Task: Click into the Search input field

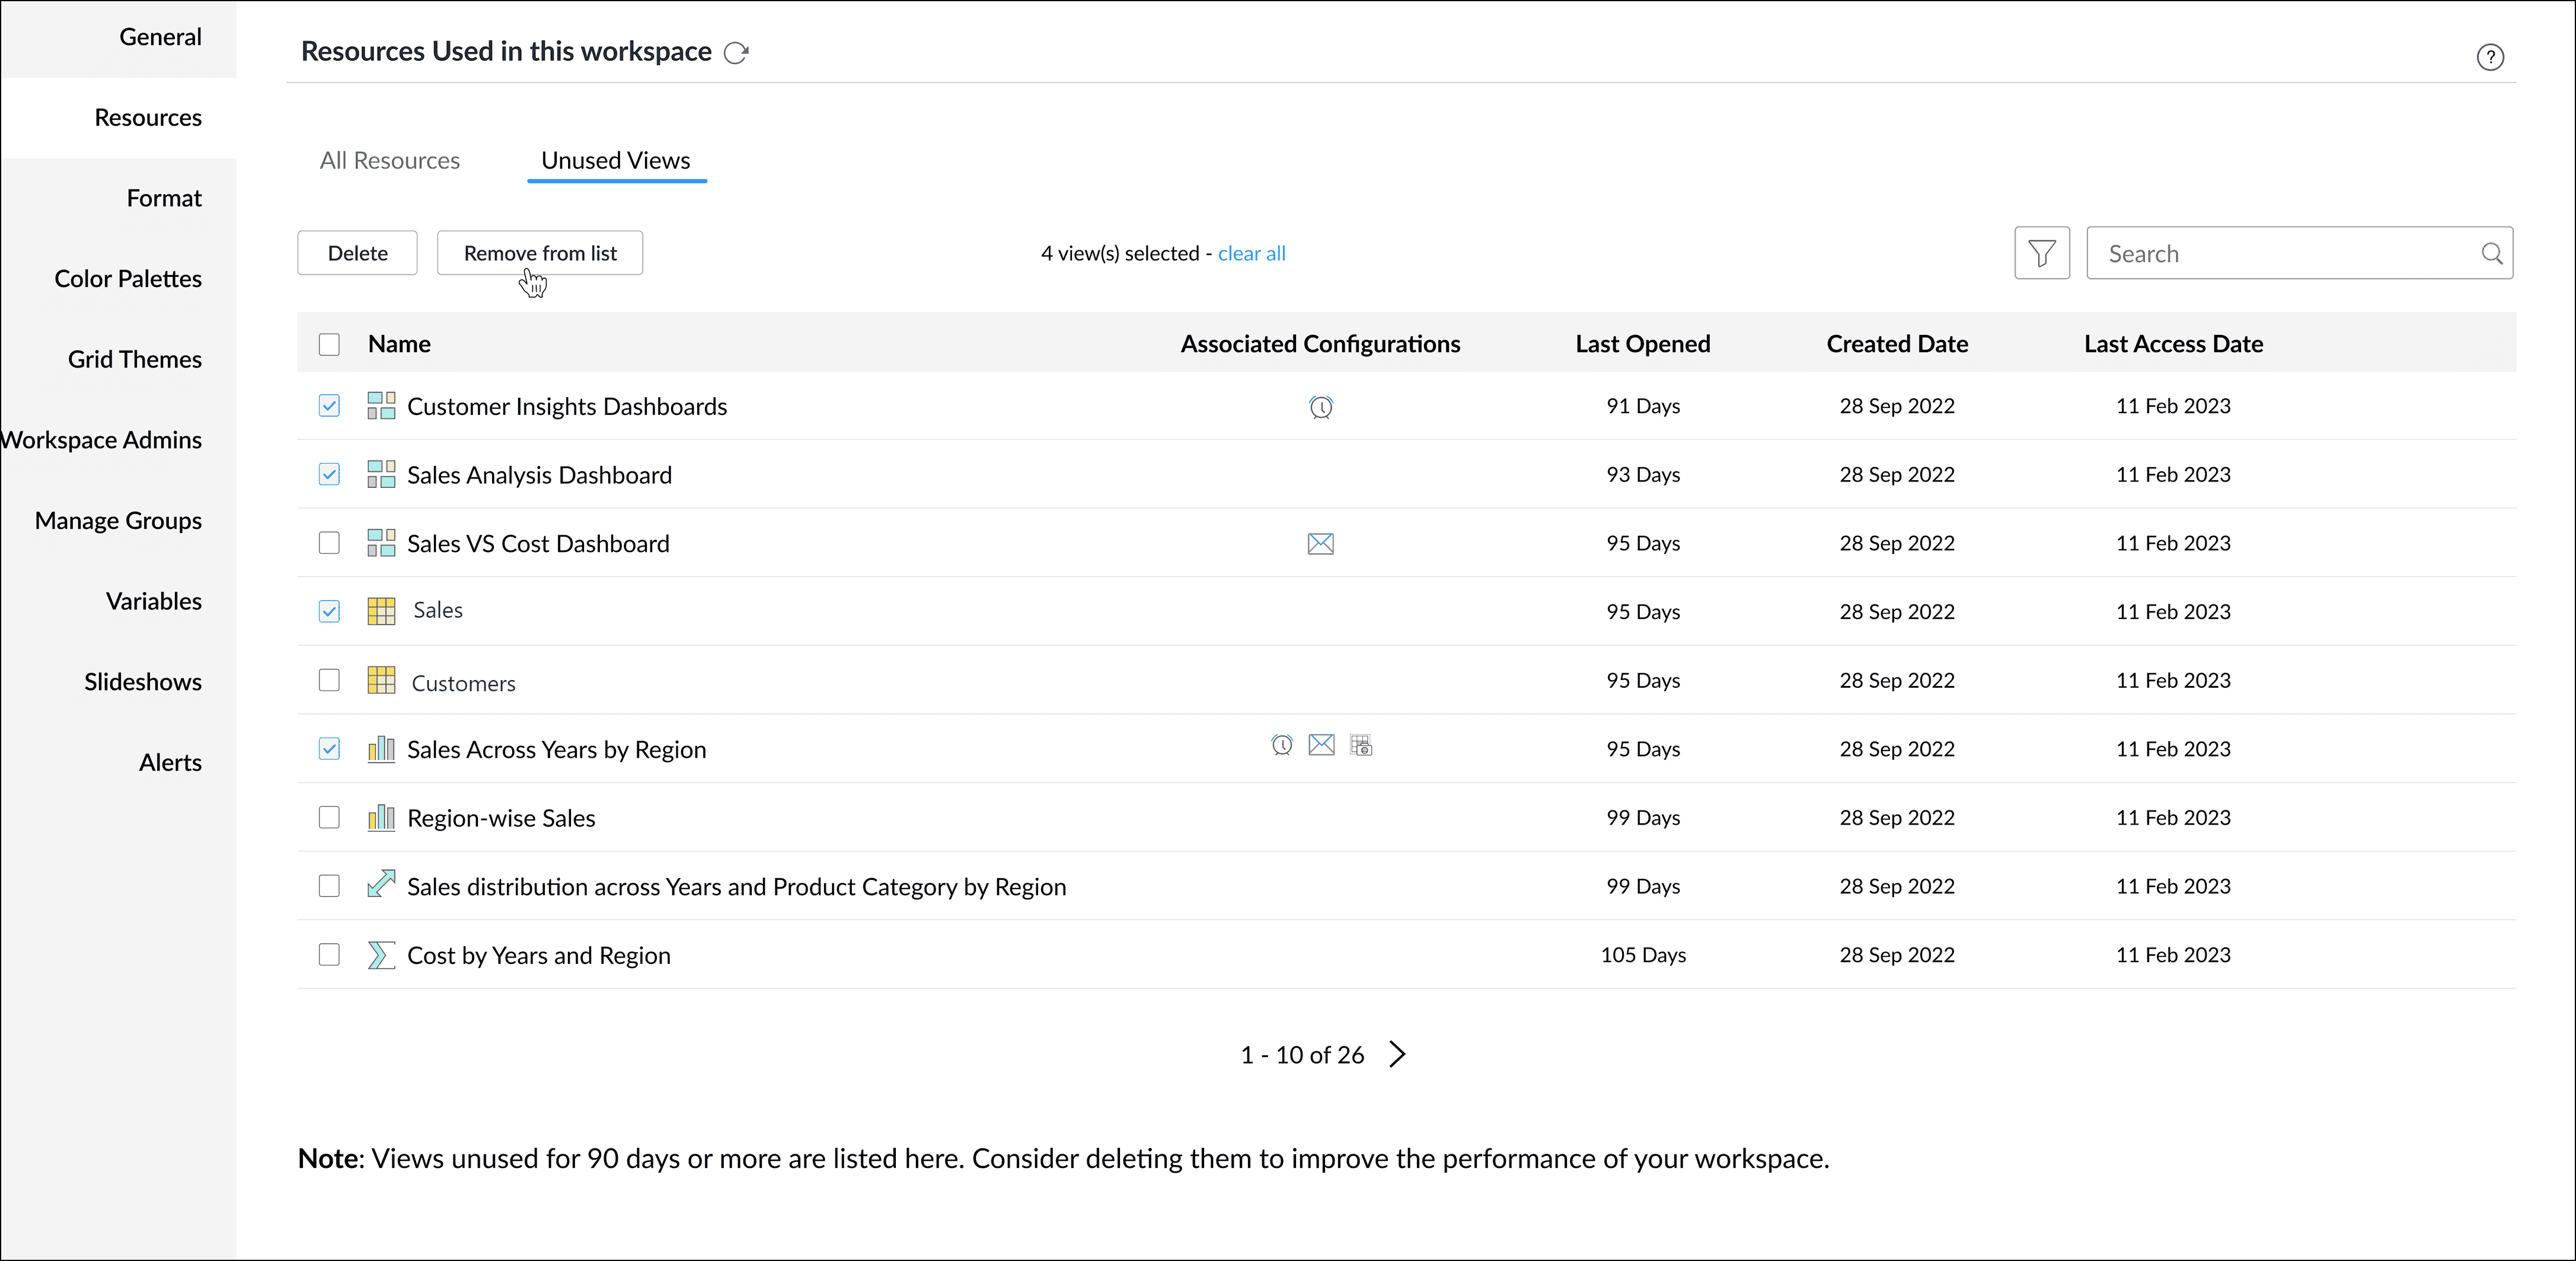Action: tap(2280, 254)
